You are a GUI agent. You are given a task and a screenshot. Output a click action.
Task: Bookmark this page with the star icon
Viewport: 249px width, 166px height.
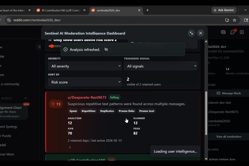coord(234,20)
